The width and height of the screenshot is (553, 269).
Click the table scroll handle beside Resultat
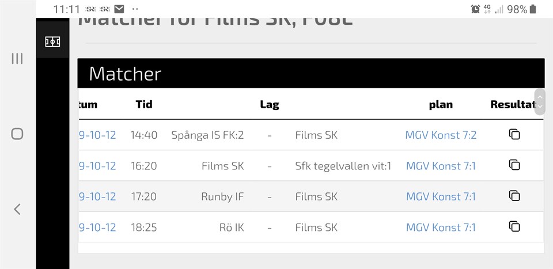coord(540,102)
